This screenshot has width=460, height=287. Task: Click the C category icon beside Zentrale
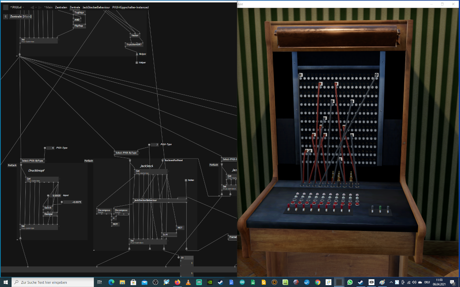coord(6,17)
